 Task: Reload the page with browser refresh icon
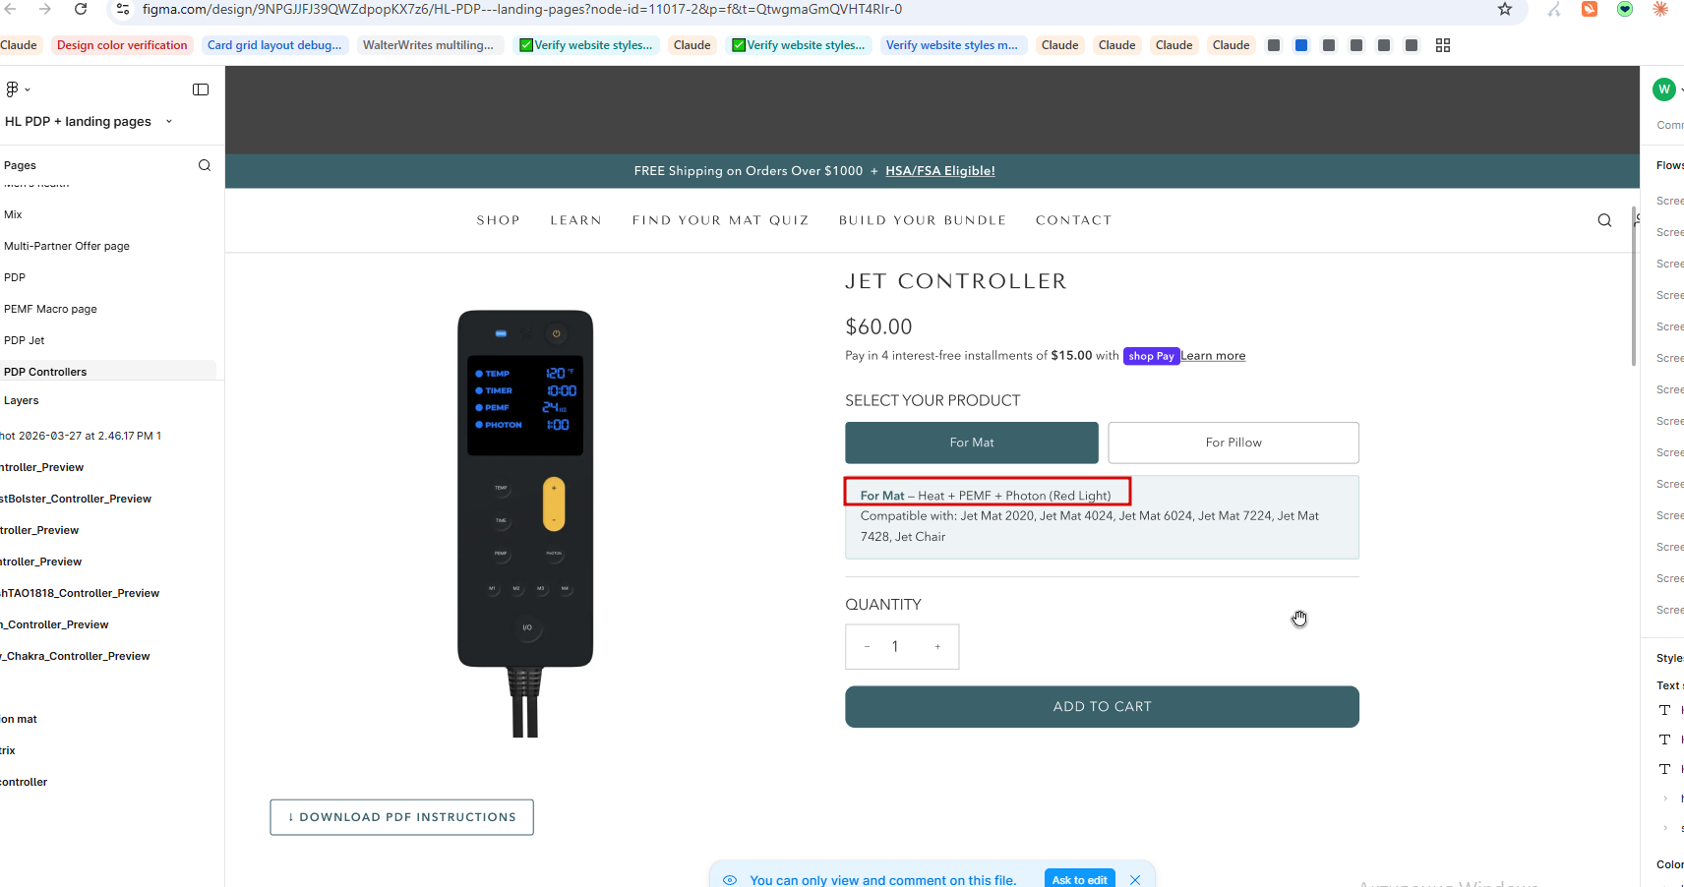(x=81, y=10)
